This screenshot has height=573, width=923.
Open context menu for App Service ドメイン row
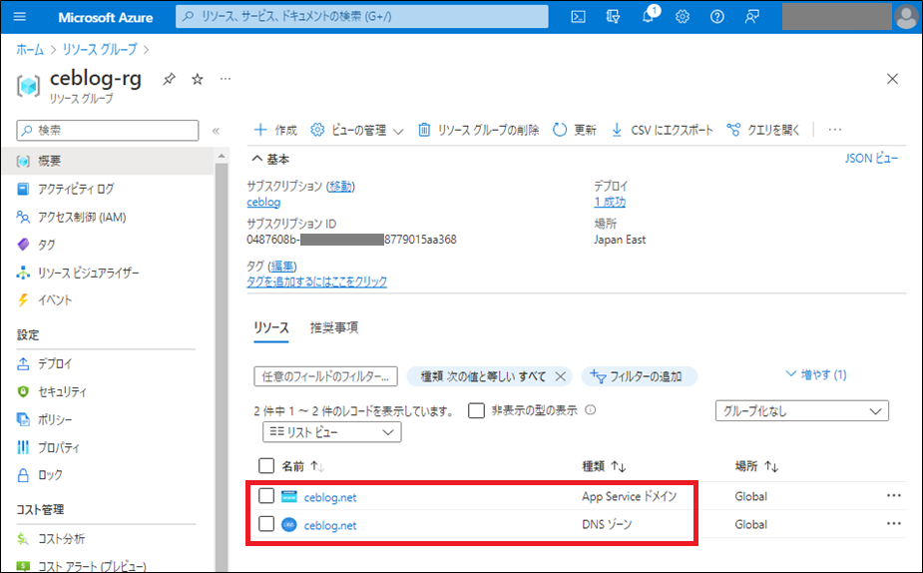click(894, 495)
